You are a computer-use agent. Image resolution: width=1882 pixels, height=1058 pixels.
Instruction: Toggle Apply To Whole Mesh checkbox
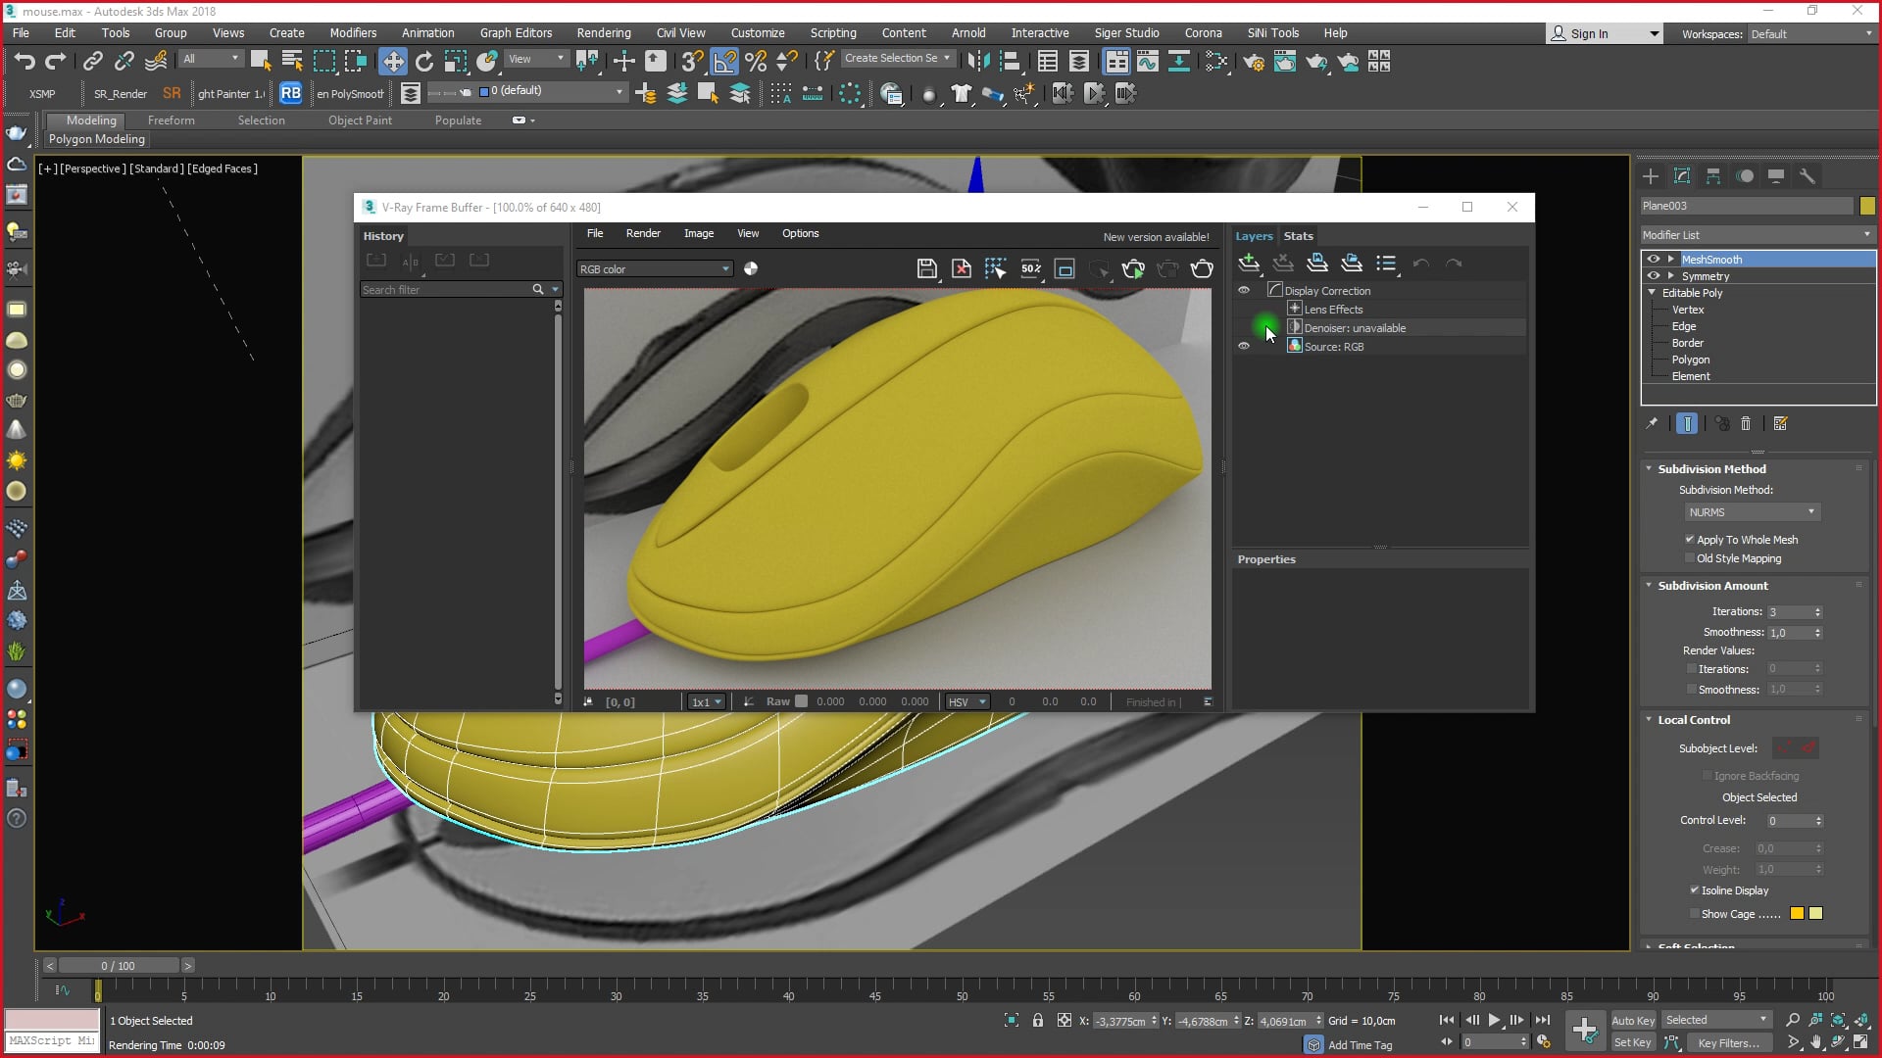(1690, 540)
